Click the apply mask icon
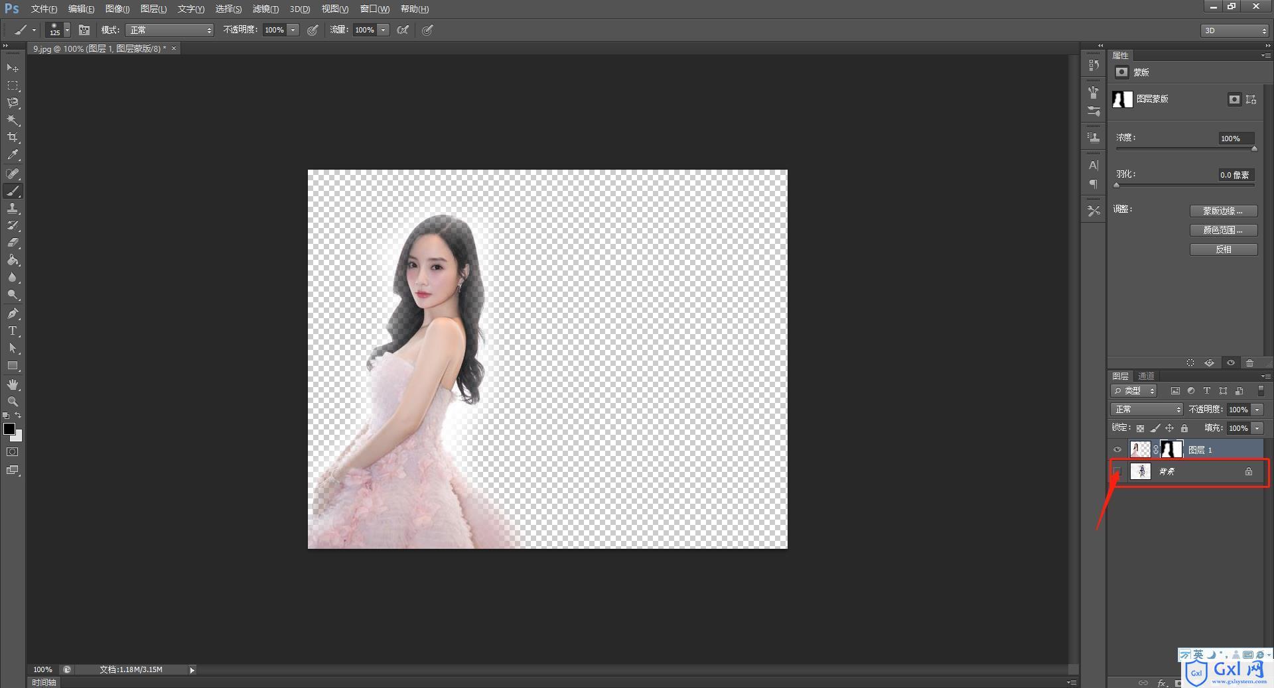Viewport: 1274px width, 688px height. 1210,363
